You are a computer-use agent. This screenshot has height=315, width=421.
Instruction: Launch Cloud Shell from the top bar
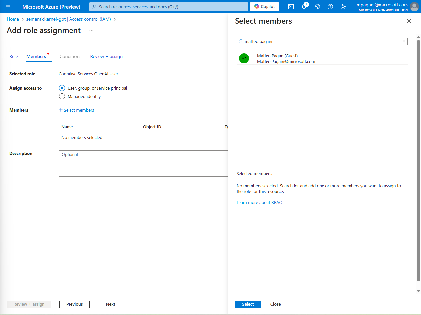point(291,7)
